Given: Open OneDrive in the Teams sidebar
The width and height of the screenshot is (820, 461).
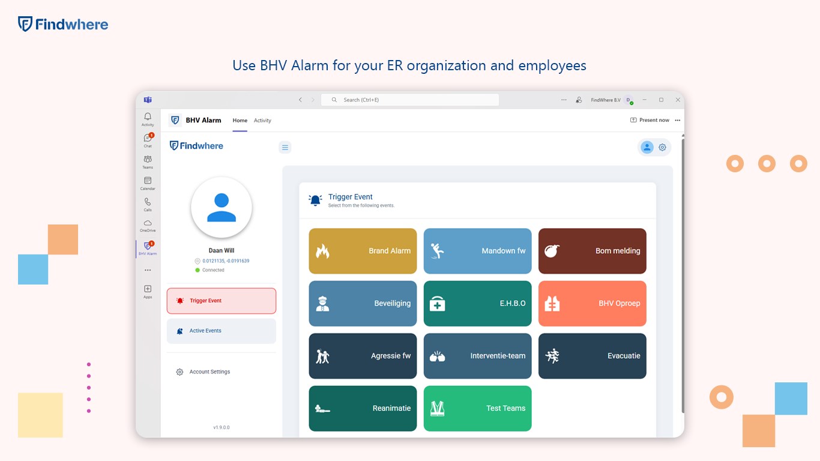Looking at the screenshot, I should coord(148,226).
